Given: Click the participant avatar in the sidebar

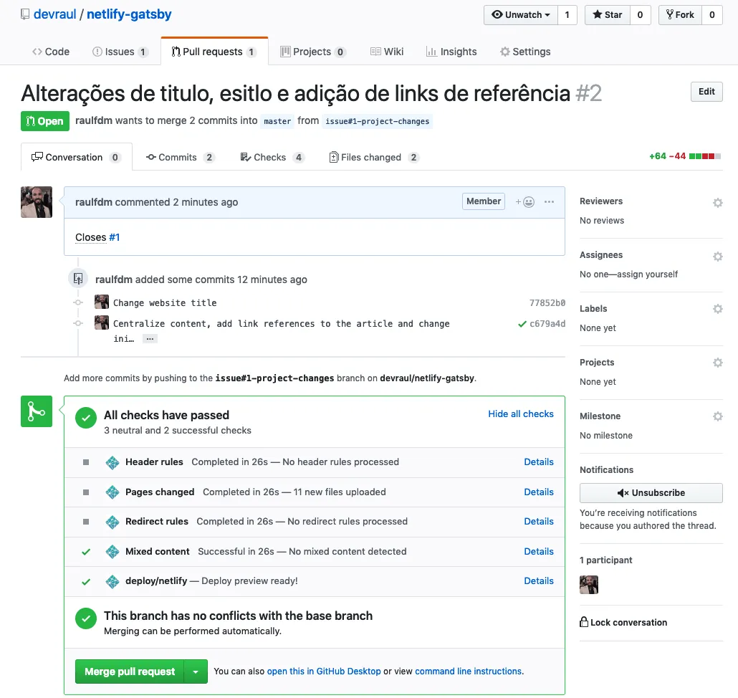Looking at the screenshot, I should (589, 585).
